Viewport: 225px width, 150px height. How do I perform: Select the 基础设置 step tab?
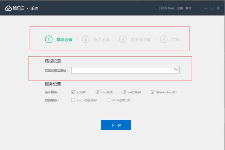pos(64,40)
